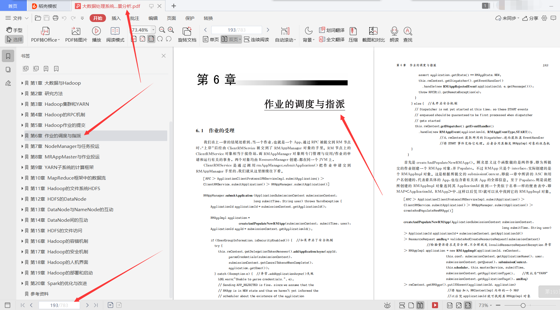This screenshot has height=310, width=560.
Task: Click the status bar page number field
Action: (x=59, y=305)
